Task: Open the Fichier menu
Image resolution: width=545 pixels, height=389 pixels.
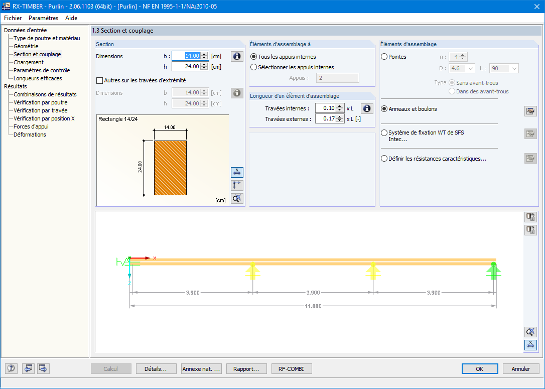Action: [x=13, y=18]
